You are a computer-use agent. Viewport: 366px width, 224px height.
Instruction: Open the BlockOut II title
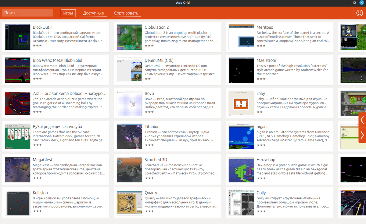click(42, 27)
